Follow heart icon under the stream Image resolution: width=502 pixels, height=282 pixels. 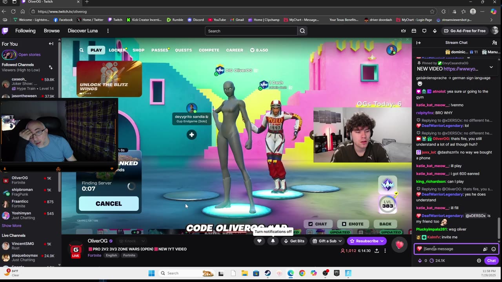tap(259, 241)
